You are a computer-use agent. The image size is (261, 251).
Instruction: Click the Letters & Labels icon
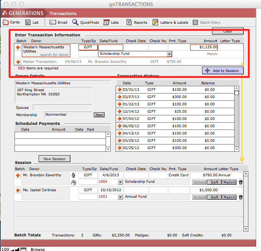pyautogui.click(x=170, y=23)
